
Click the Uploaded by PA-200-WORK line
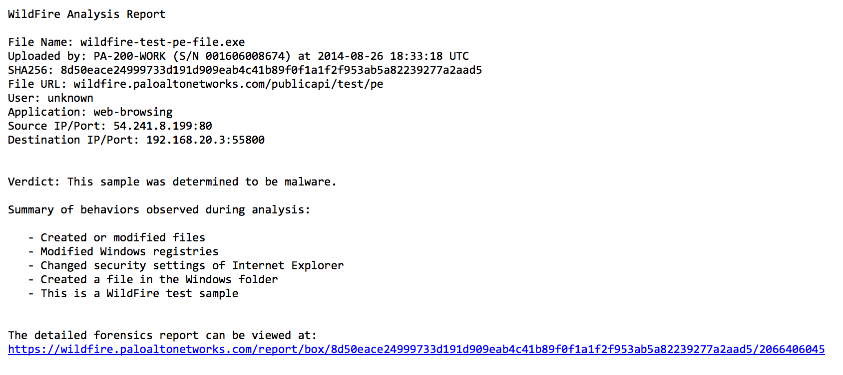pos(238,56)
